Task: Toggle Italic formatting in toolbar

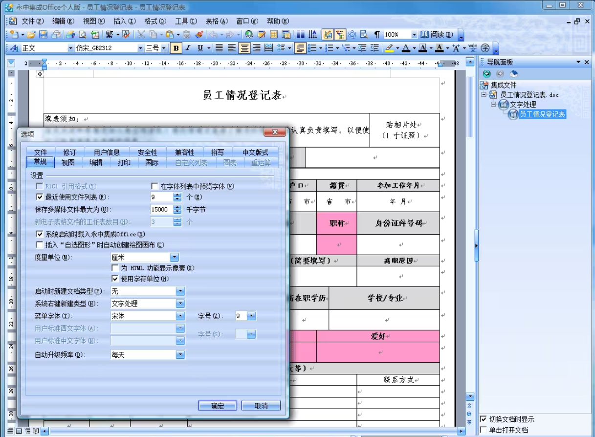Action: 188,48
